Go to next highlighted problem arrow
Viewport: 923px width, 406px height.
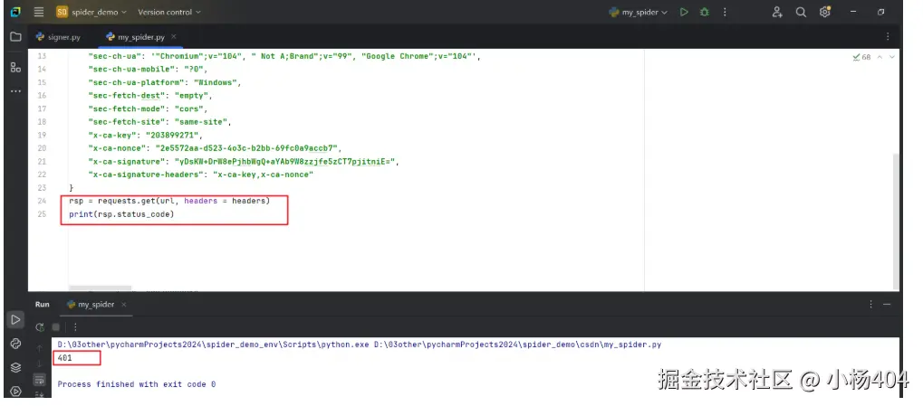[x=892, y=57]
